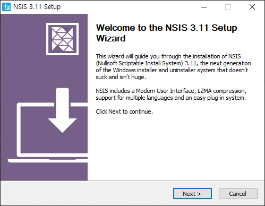
Task: Click the "Welcome to the NSIS 3.11 Setup" heading
Action: coord(166,28)
